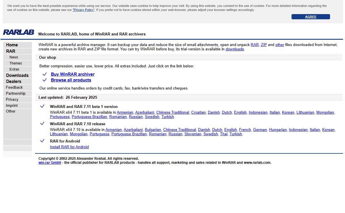Image resolution: width=345 pixels, height=213 pixels.
Task: Choose Korean for the 7.11 beta 1 version
Action: point(288,113)
